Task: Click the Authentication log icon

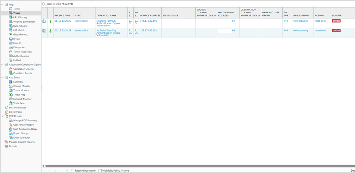Action: coord(11,56)
